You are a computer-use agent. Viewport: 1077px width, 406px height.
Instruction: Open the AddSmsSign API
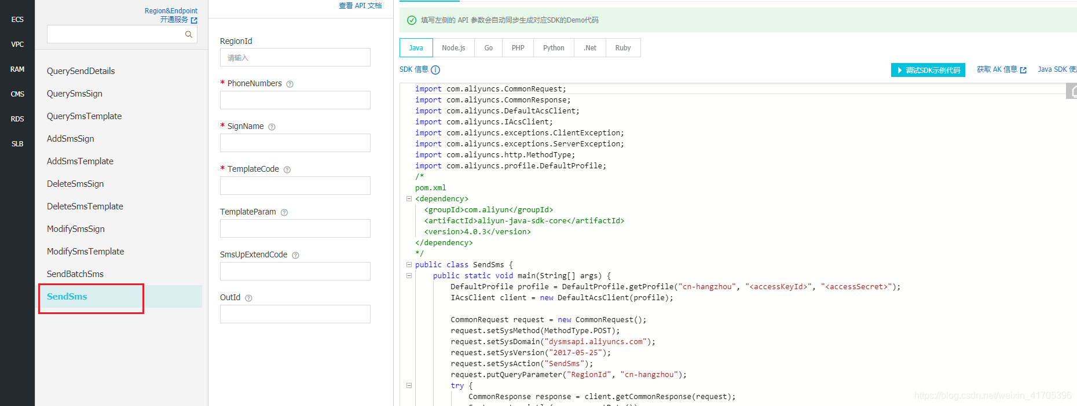pos(71,139)
